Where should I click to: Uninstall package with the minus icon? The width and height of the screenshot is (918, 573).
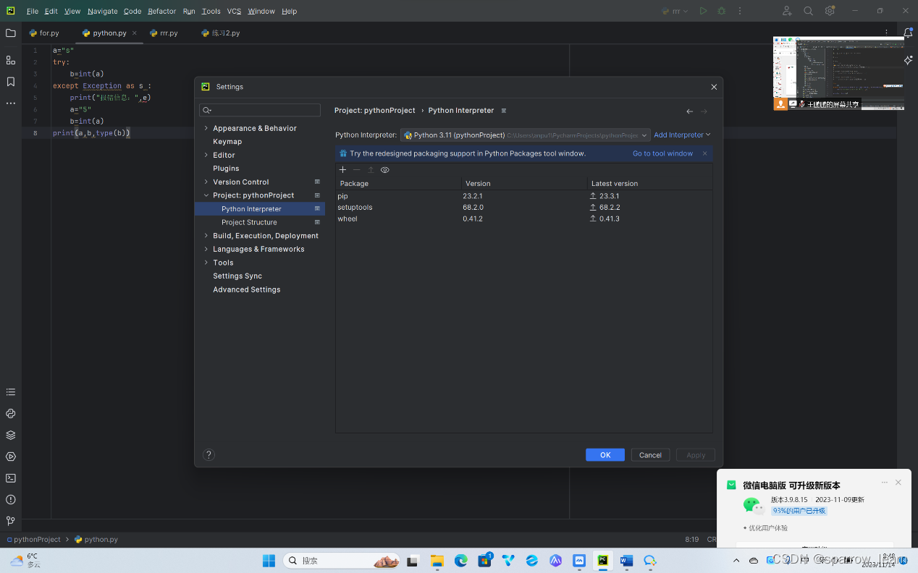(x=356, y=170)
